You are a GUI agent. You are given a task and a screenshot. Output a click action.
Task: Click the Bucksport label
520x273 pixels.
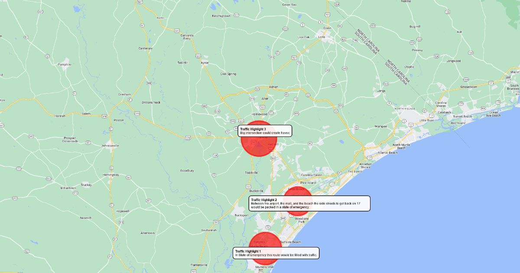[242, 215]
